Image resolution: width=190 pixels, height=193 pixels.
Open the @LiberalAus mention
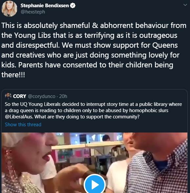(x=19, y=117)
